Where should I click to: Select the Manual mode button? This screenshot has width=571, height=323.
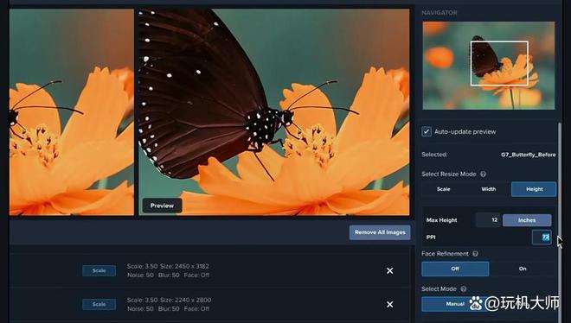pyautogui.click(x=455, y=304)
